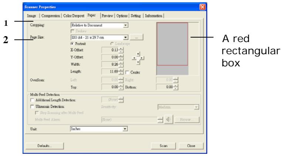
Task: Click the Y-Offset value field
Action: pos(110,57)
